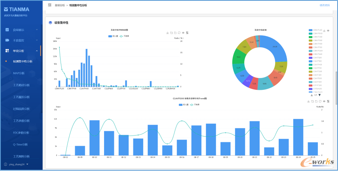The image size is (338, 171).
Task: Open the ying_zhang14 user dropdown
Action: [16, 164]
